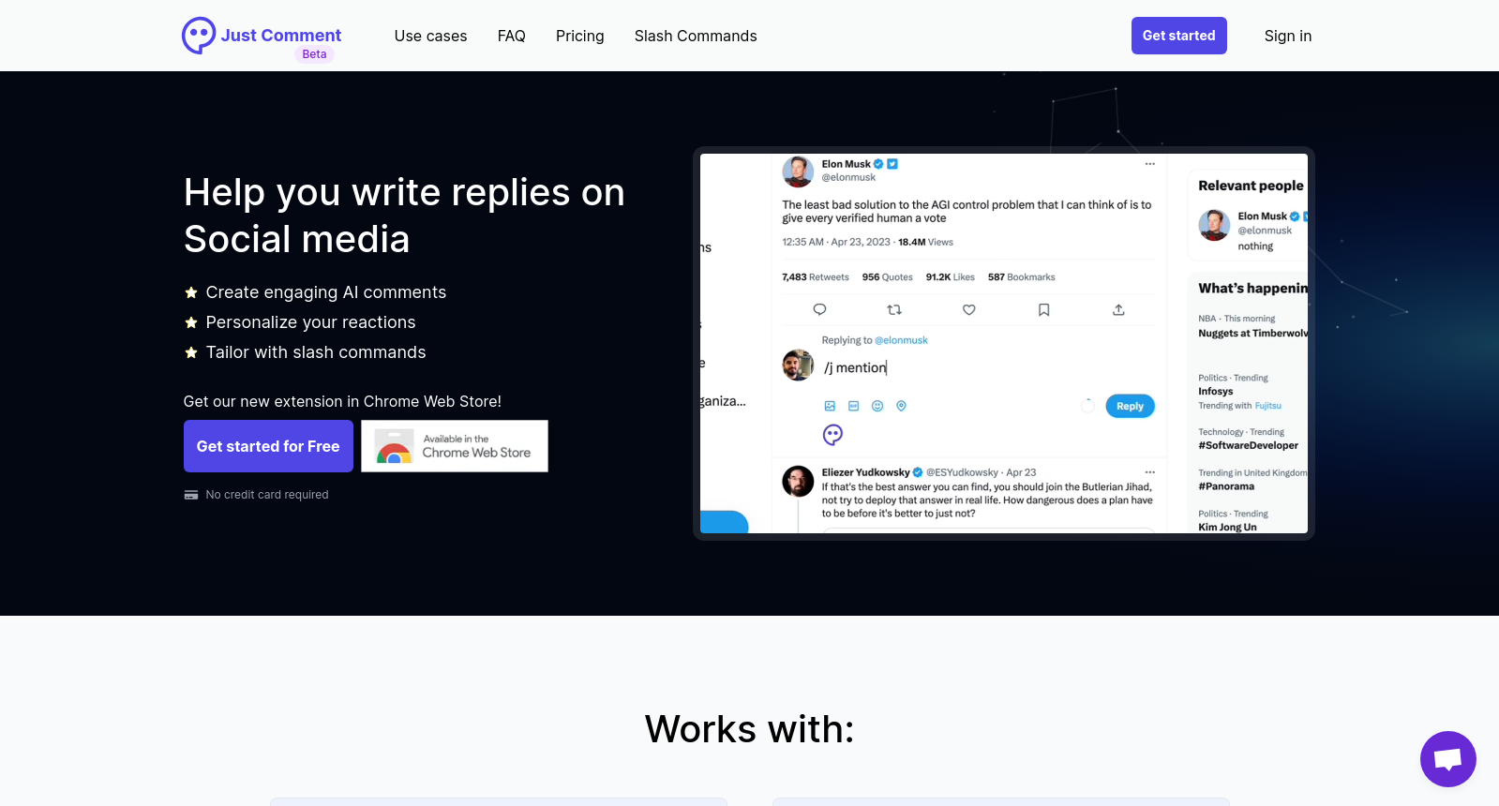Click the "587 Bookmarks" count
This screenshot has width=1499, height=806.
click(1022, 277)
